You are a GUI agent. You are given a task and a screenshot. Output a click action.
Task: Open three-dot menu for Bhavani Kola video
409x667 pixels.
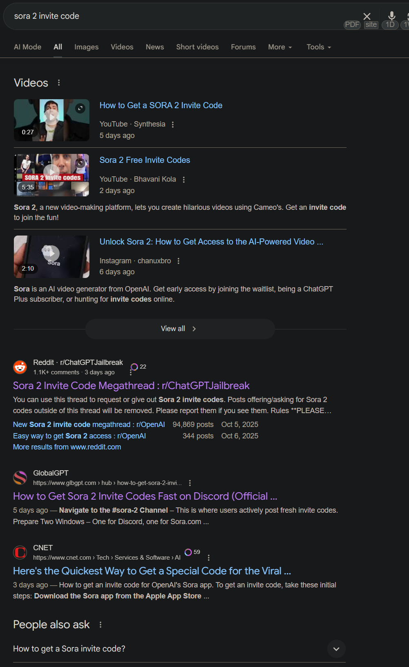point(184,180)
